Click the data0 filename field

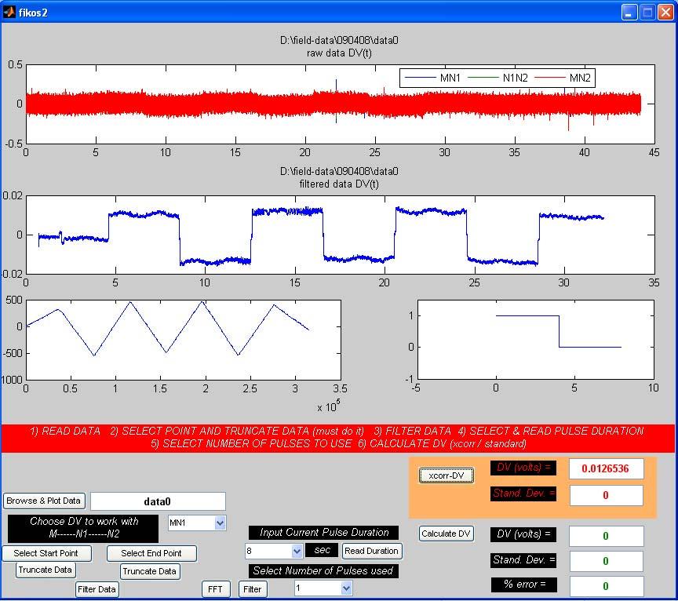coord(158,501)
